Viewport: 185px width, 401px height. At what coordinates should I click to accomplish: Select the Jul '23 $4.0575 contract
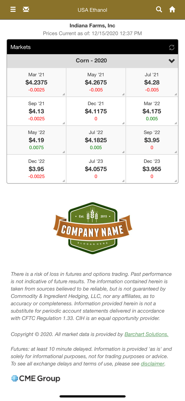pyautogui.click(x=96, y=169)
